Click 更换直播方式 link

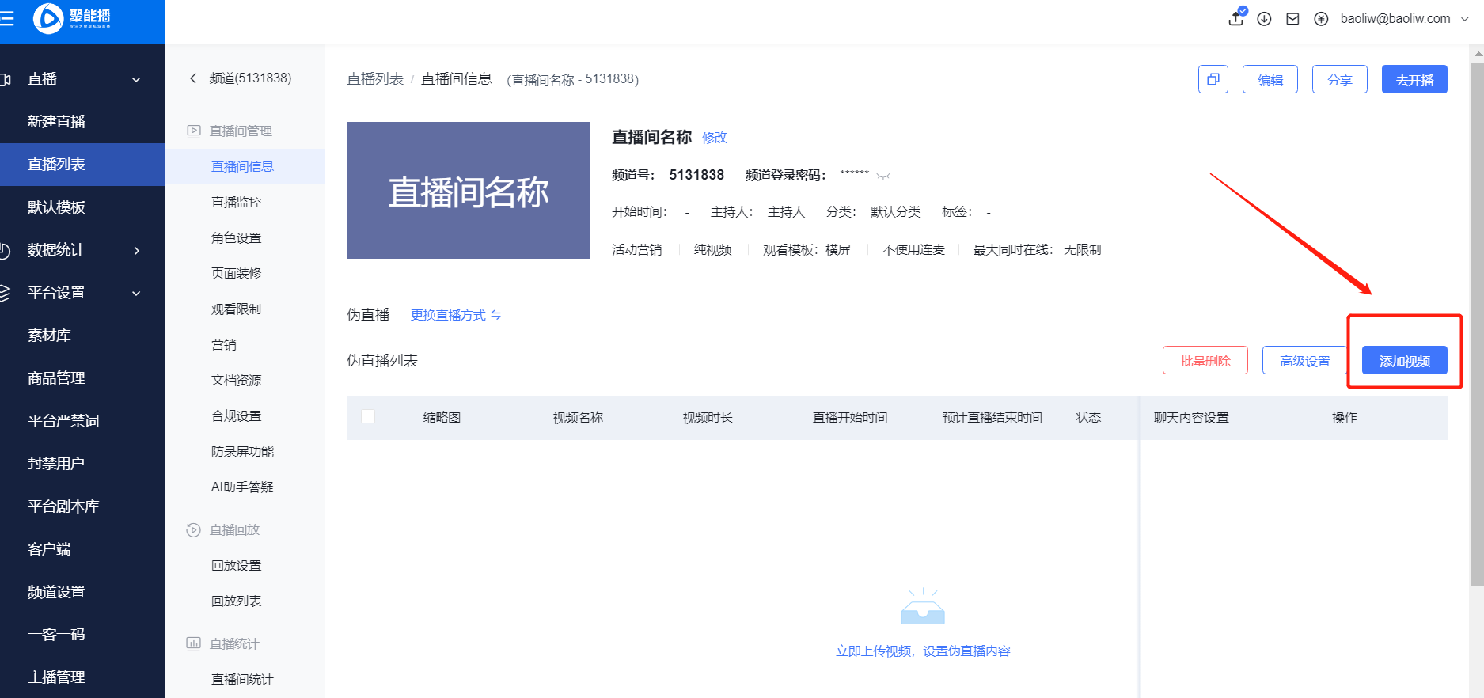pyautogui.click(x=456, y=315)
